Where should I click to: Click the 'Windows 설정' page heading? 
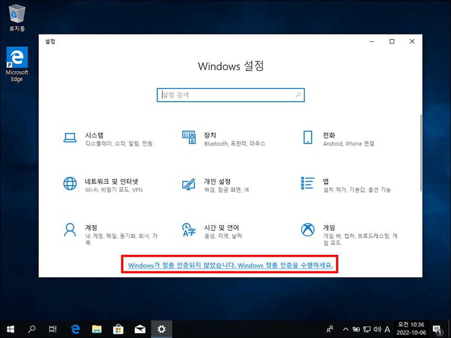[231, 66]
